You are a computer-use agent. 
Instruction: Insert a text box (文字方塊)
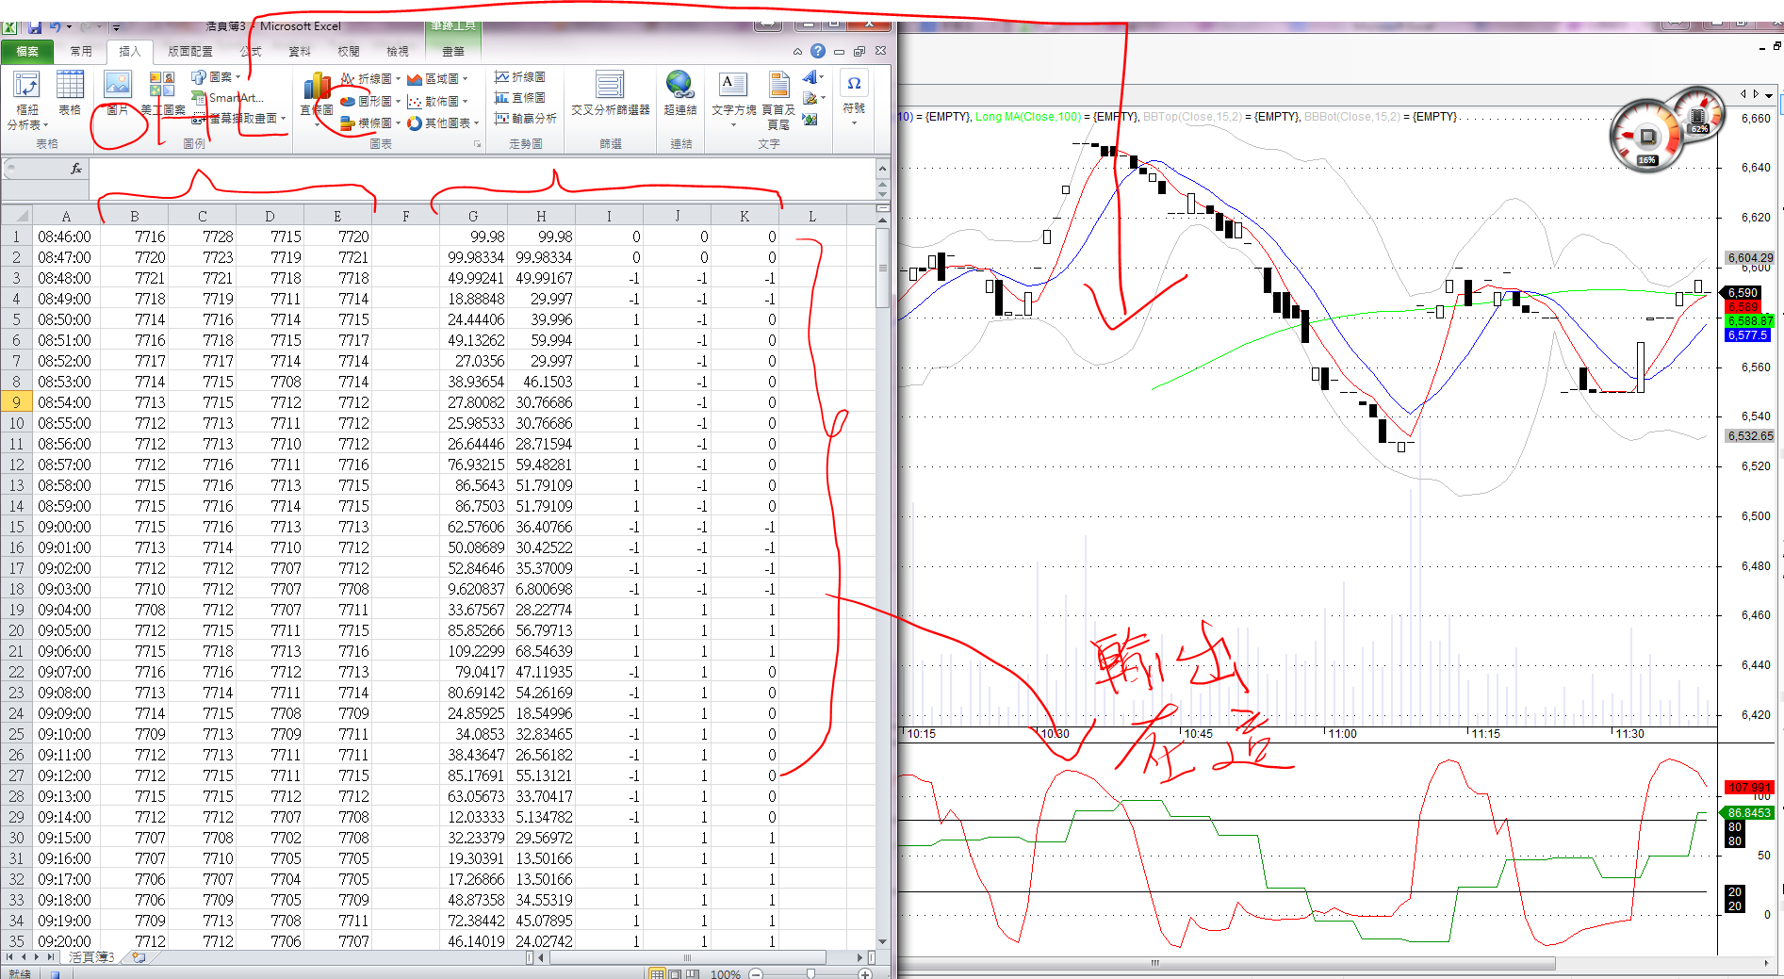point(733,99)
